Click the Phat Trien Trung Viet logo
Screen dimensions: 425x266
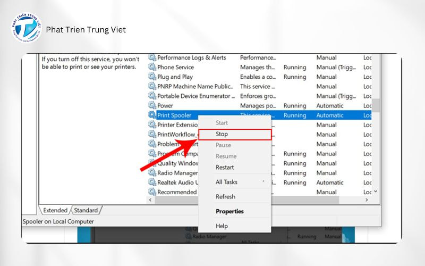click(x=26, y=30)
